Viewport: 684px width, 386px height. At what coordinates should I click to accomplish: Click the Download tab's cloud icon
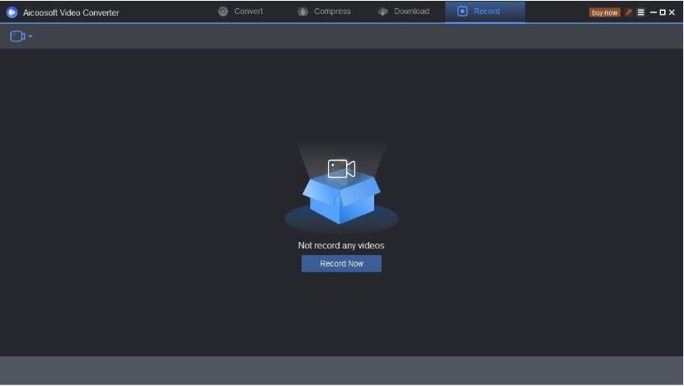(382, 12)
